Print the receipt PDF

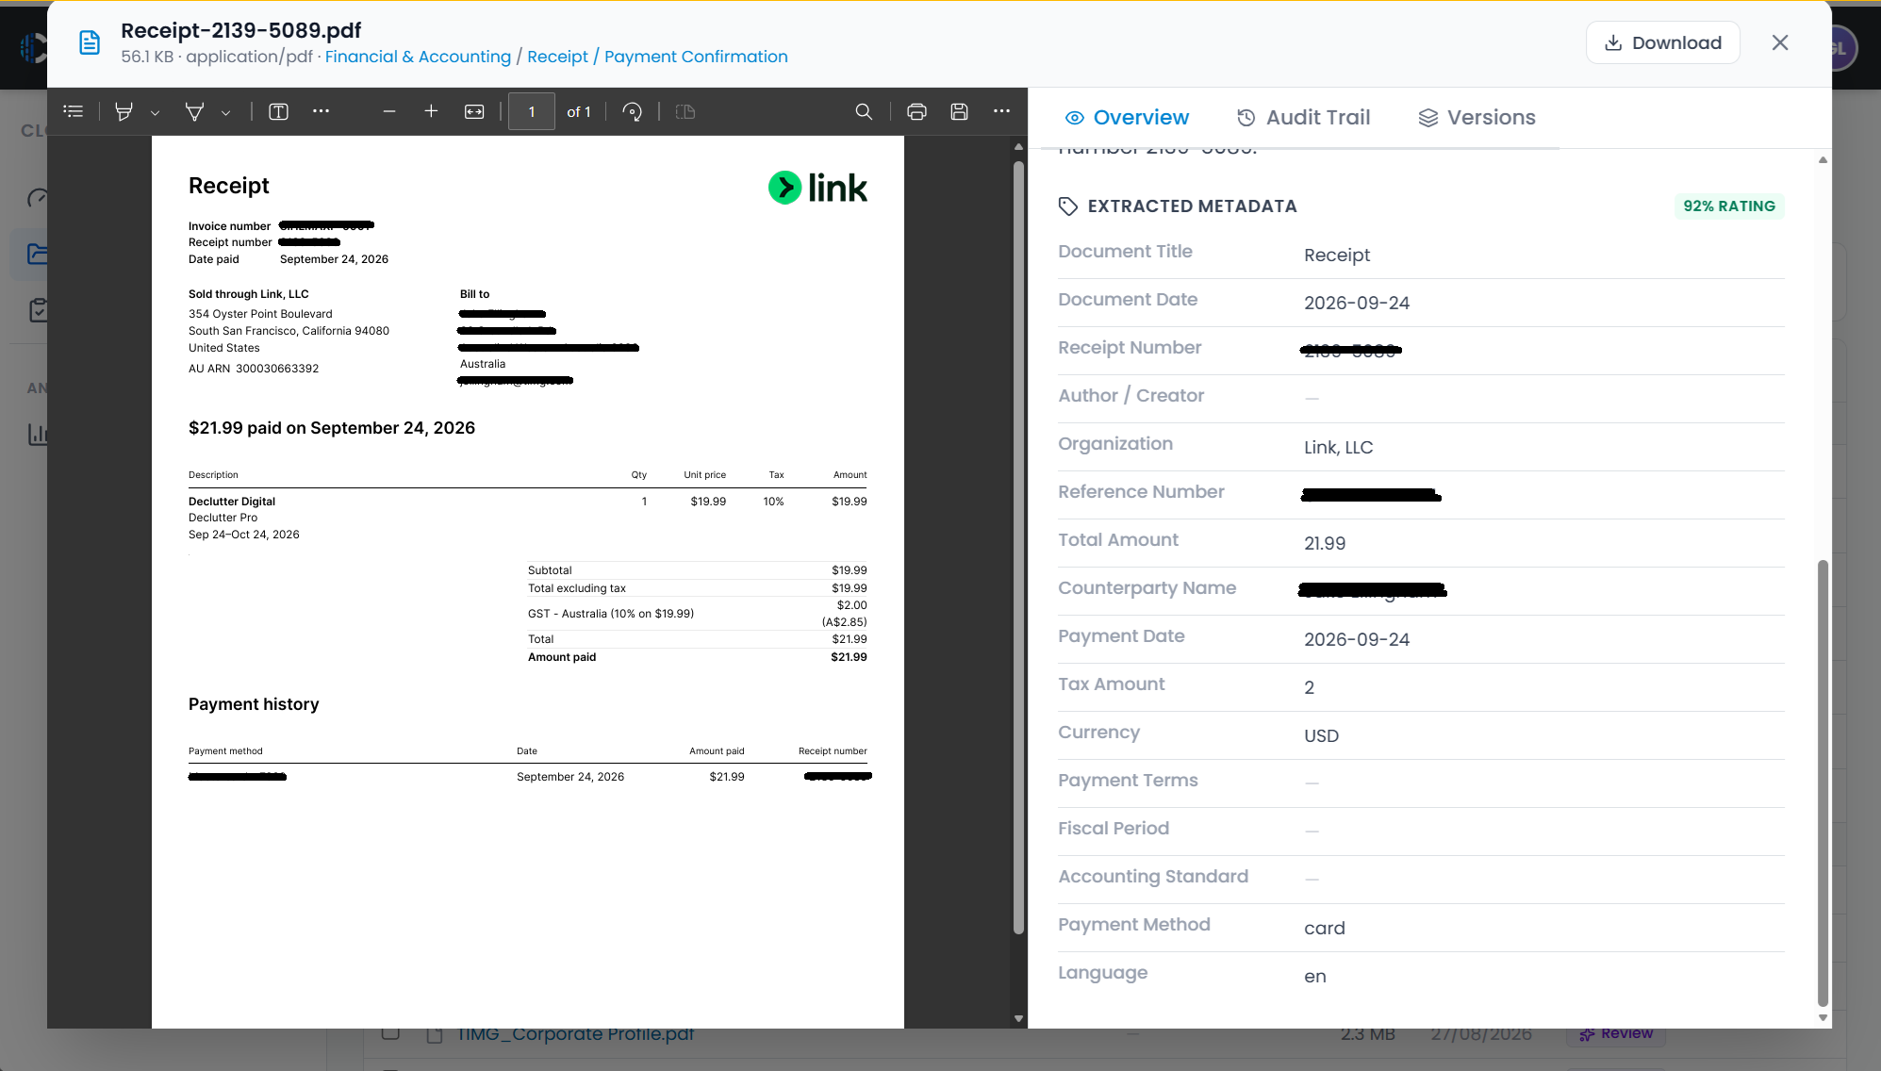tap(916, 111)
